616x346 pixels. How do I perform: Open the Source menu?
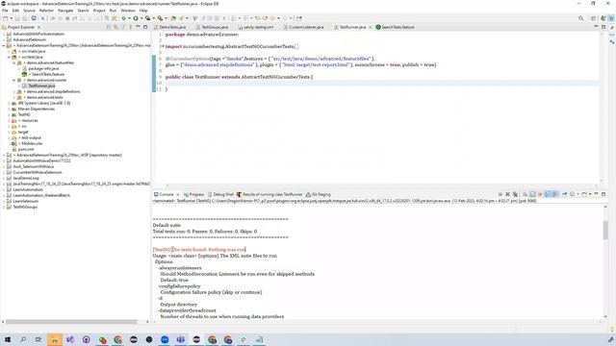(x=29, y=11)
